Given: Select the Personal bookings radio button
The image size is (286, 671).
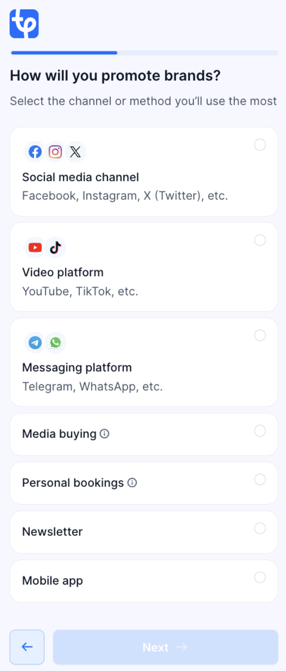Looking at the screenshot, I should [x=260, y=479].
